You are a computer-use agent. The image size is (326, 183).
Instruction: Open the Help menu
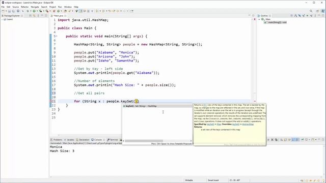coord(76,7)
